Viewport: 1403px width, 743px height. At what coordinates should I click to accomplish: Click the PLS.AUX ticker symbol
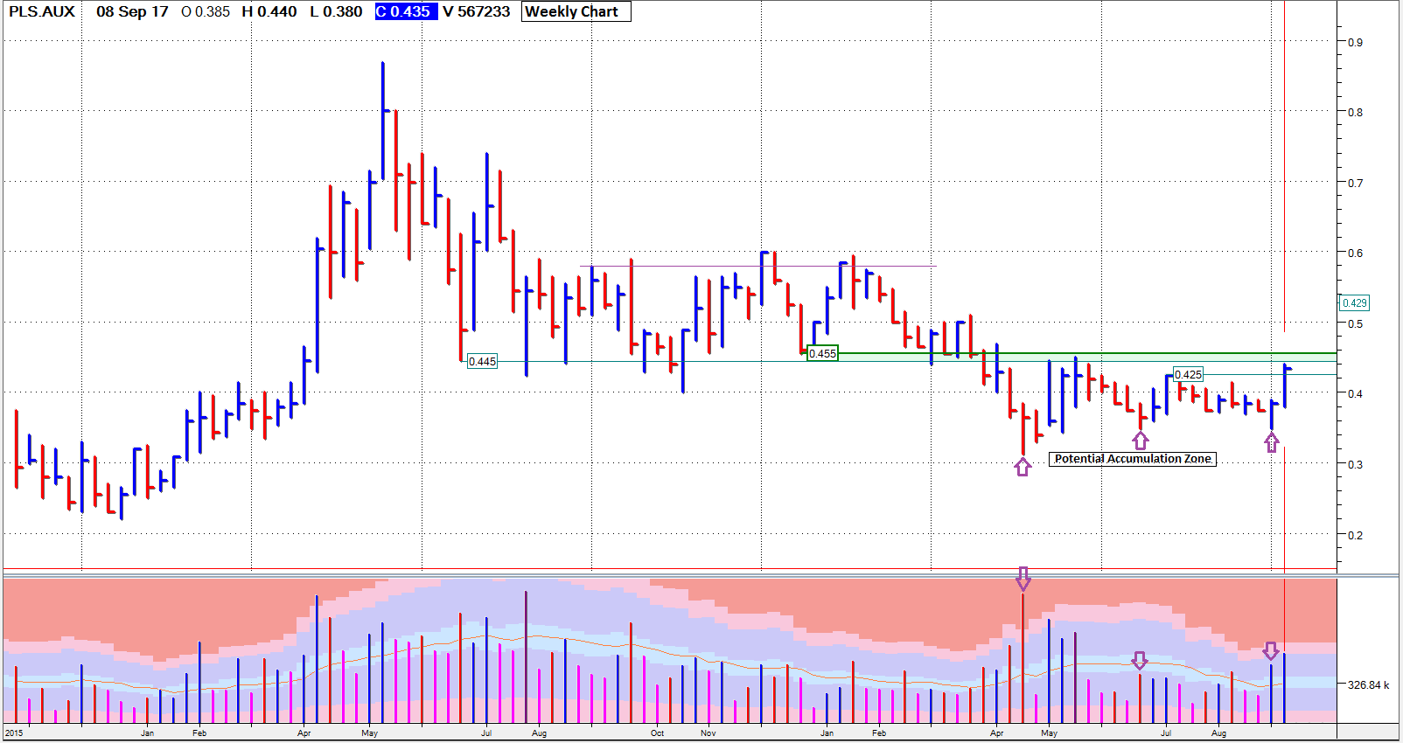pyautogui.click(x=42, y=11)
